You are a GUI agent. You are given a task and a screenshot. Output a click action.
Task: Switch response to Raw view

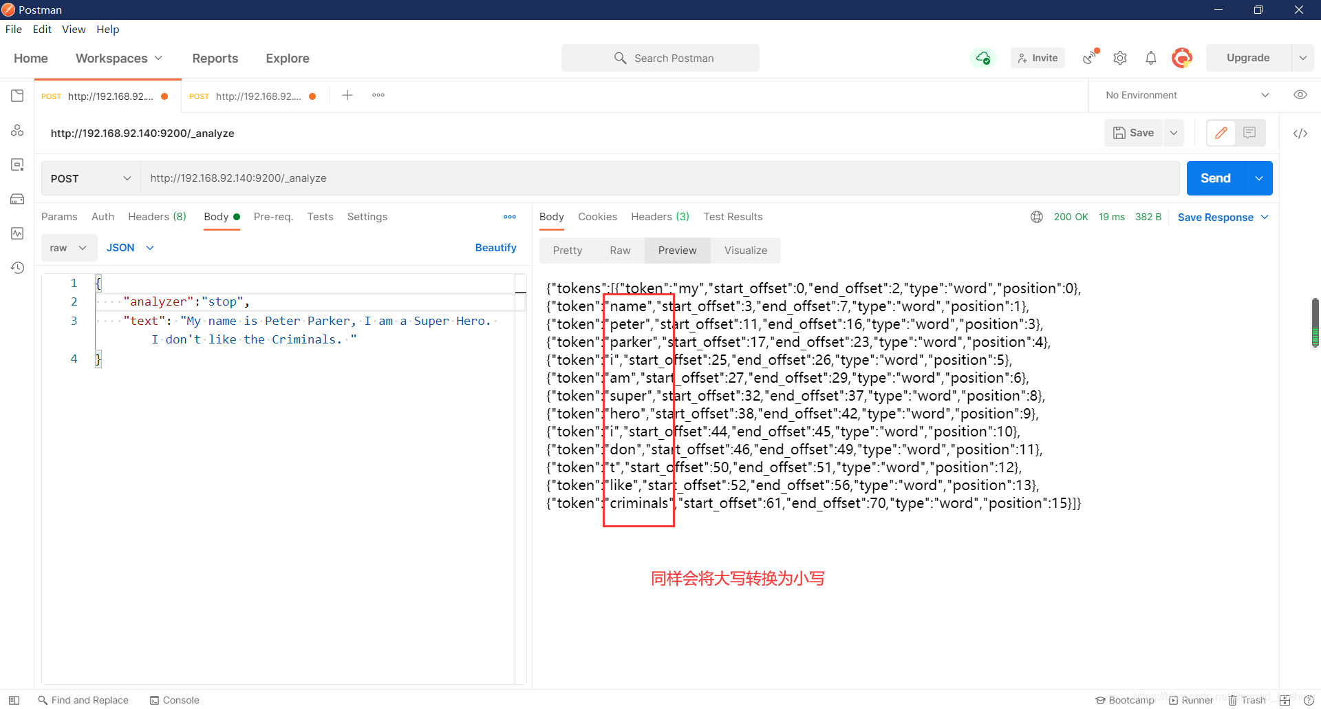click(x=620, y=251)
